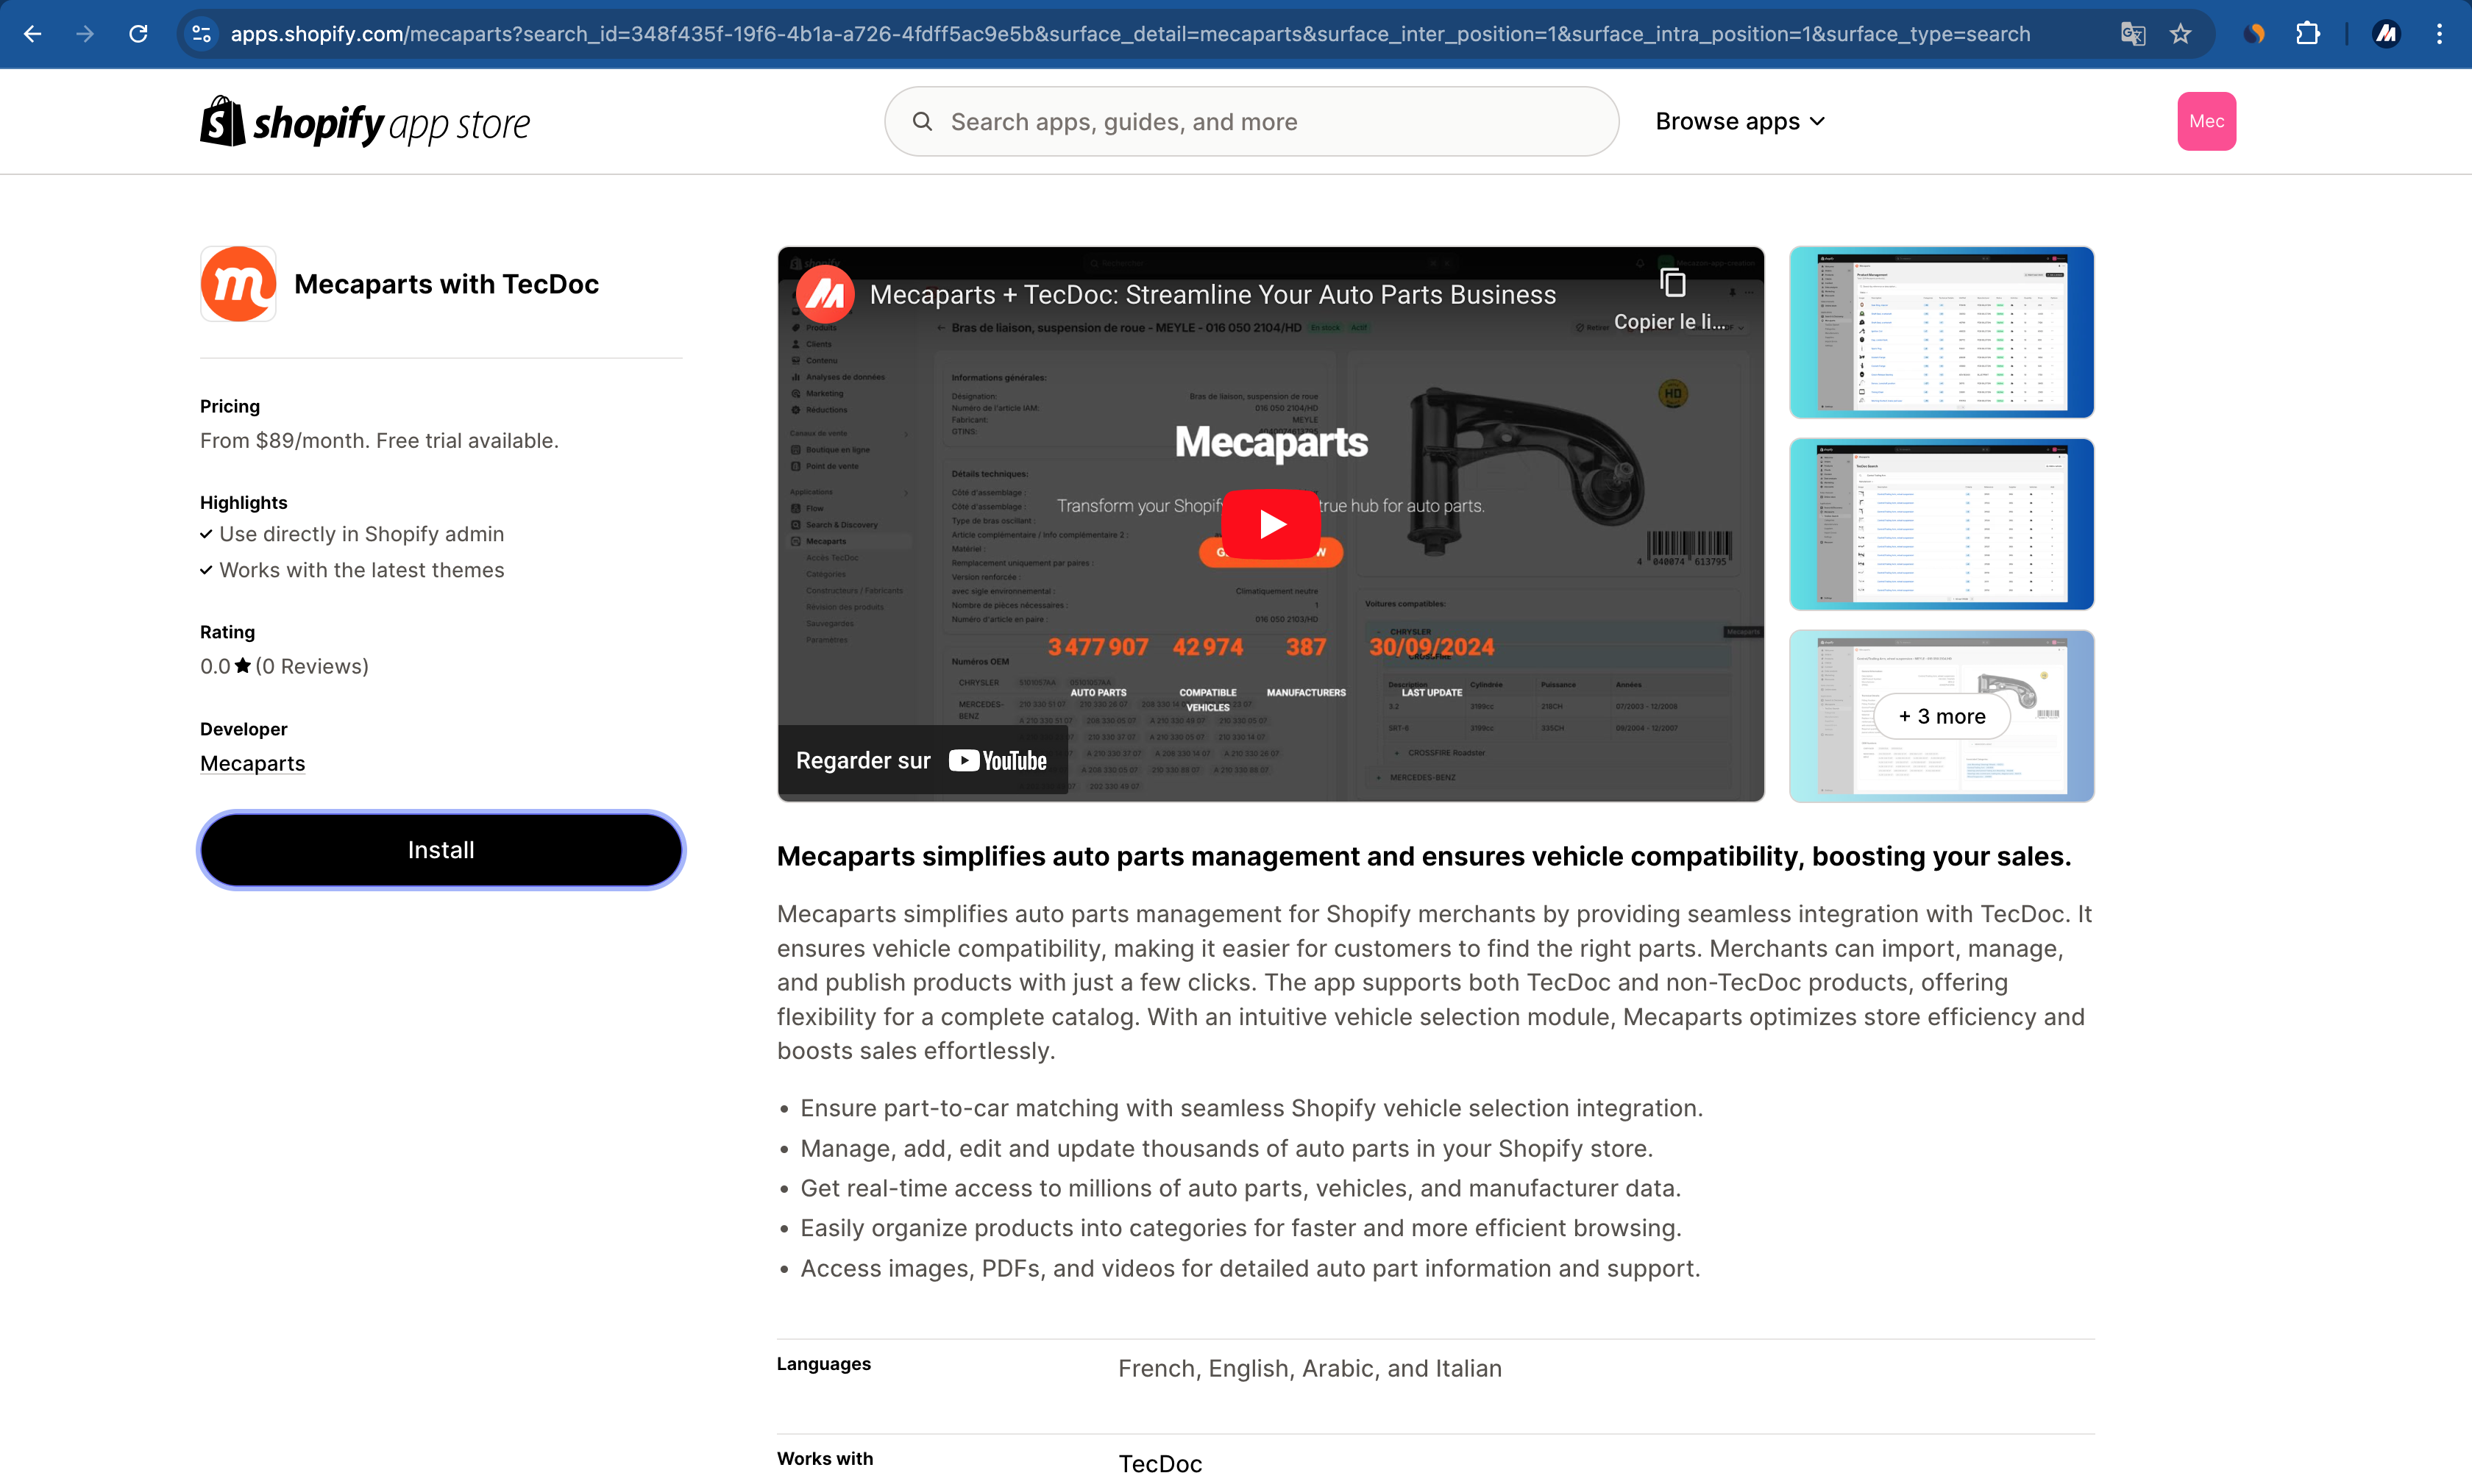Reload the current page
2472x1484 pixels.
click(x=138, y=34)
